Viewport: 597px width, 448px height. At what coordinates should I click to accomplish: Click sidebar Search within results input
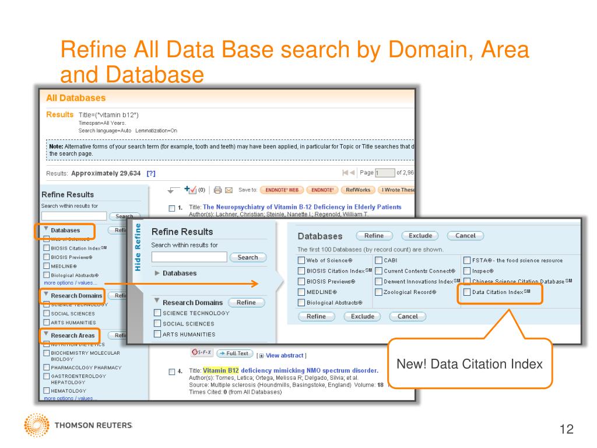74,216
